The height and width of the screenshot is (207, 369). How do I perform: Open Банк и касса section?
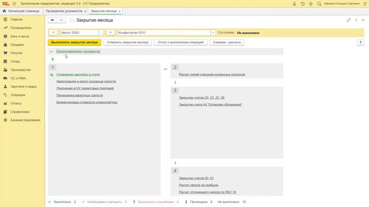pos(20,36)
